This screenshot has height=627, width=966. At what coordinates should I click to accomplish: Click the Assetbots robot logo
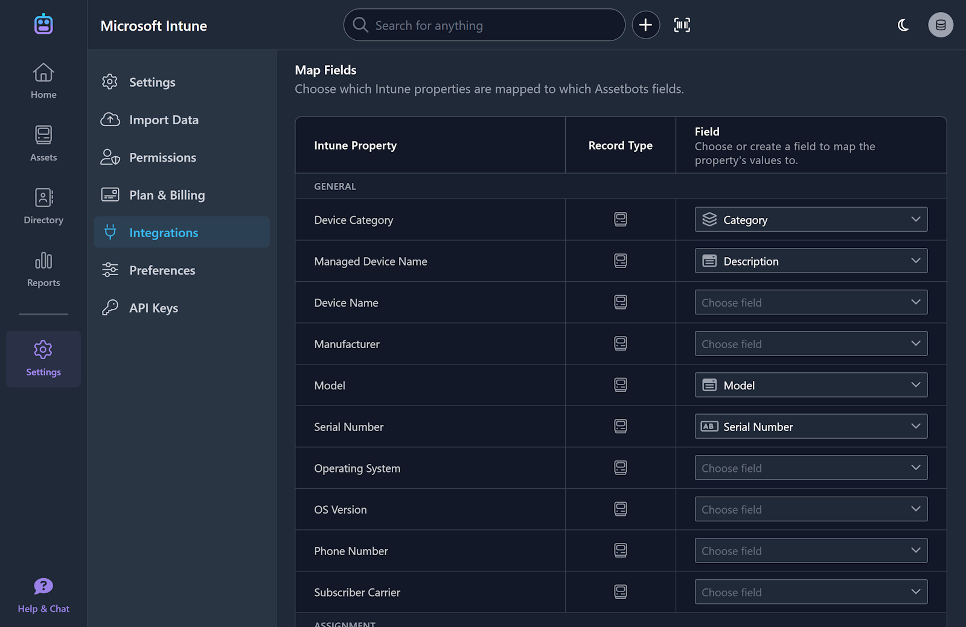[43, 24]
